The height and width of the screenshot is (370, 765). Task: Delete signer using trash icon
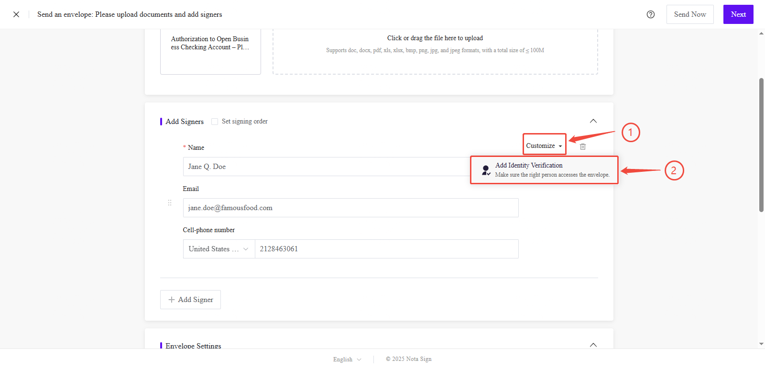coord(582,146)
